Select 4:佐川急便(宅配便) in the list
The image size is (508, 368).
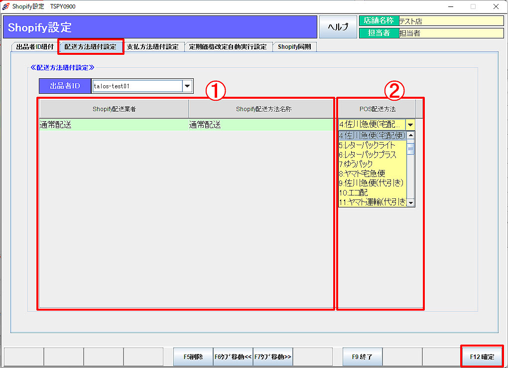coord(373,136)
